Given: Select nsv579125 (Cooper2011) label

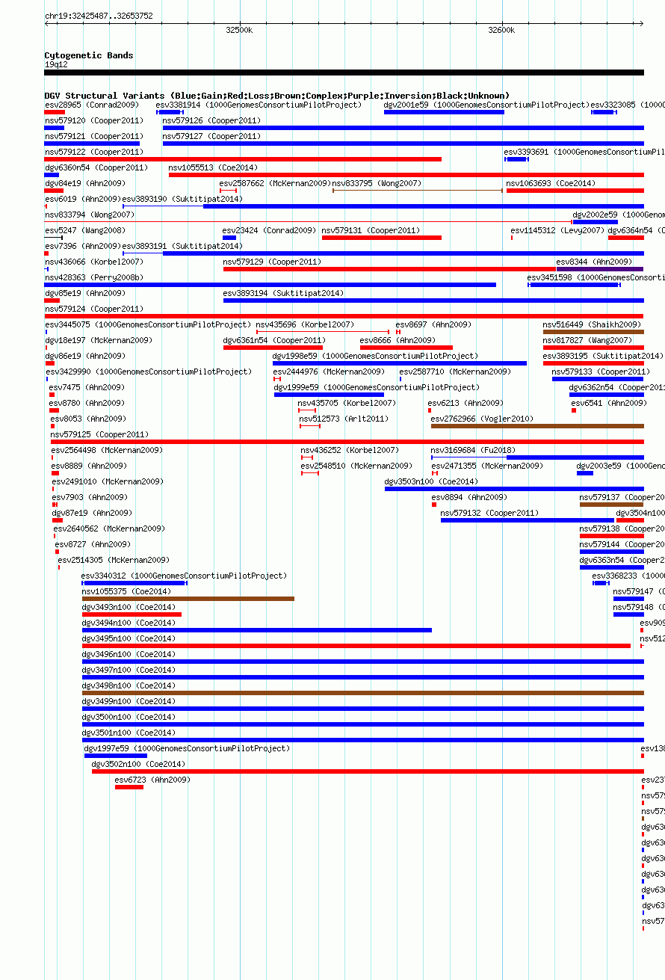Looking at the screenshot, I should pos(100,434).
